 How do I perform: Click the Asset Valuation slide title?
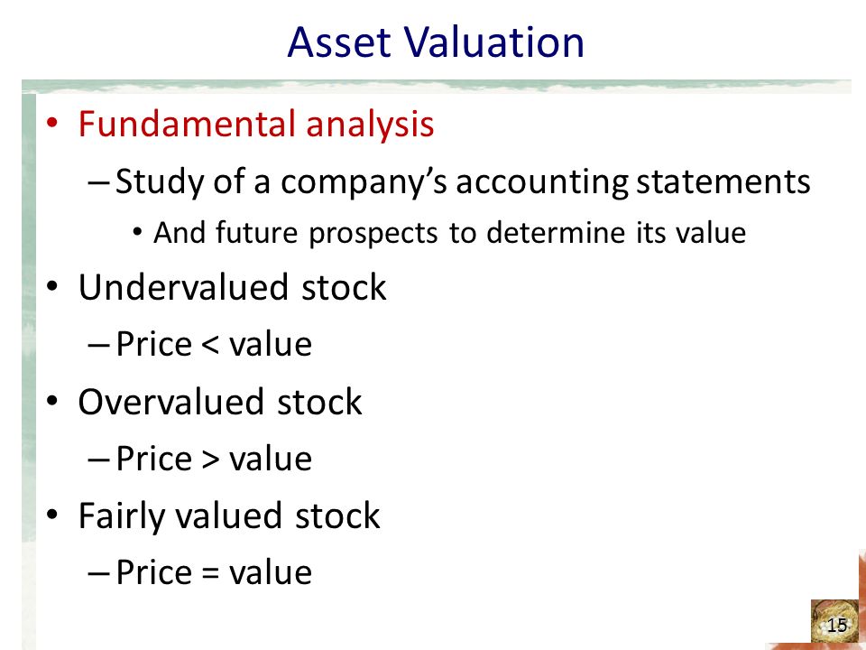[435, 42]
